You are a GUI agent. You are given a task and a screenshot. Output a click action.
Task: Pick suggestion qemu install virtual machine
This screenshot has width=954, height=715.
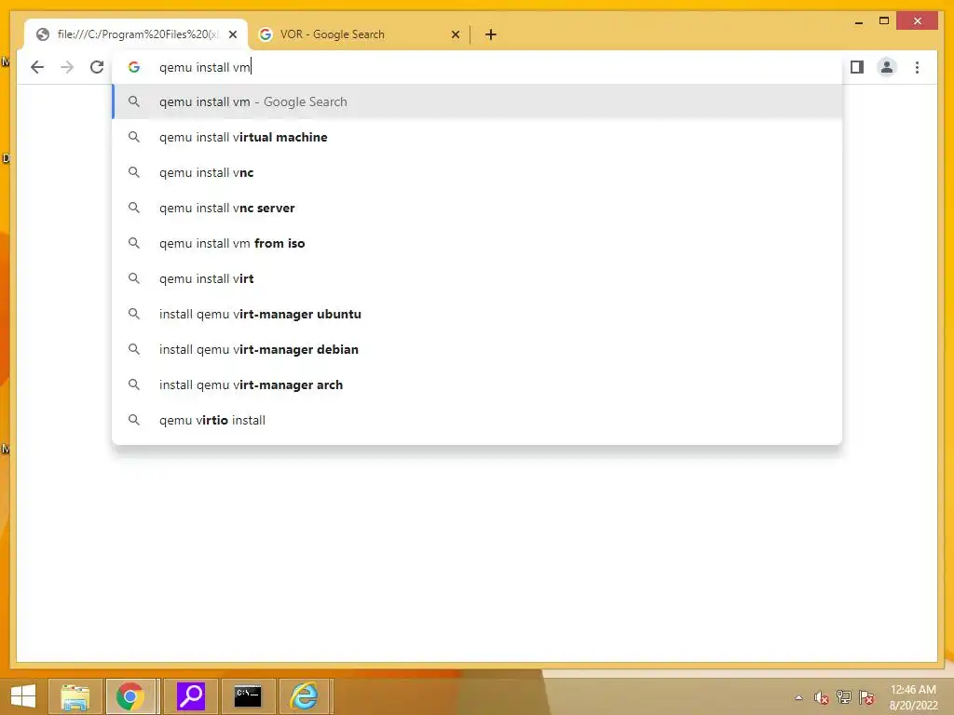pos(478,137)
